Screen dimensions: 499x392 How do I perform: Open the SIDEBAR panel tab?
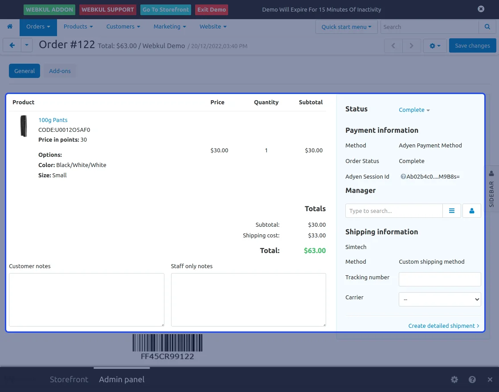[491, 189]
